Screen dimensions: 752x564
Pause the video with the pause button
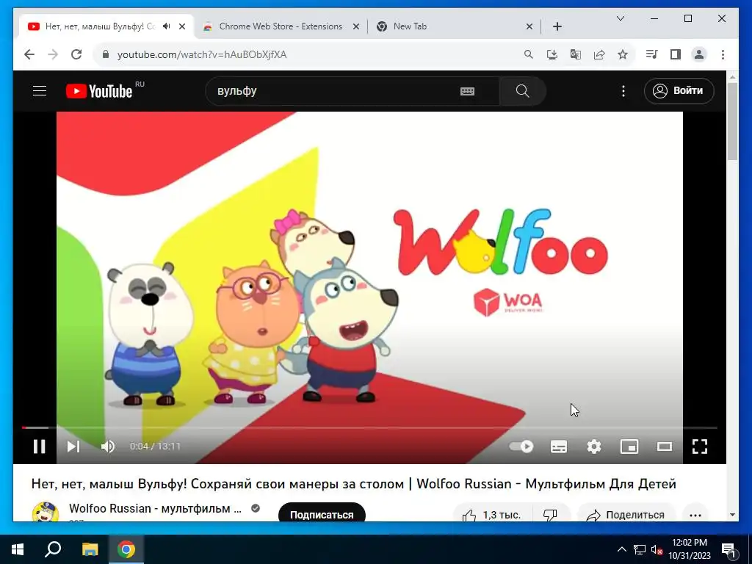[x=40, y=446]
